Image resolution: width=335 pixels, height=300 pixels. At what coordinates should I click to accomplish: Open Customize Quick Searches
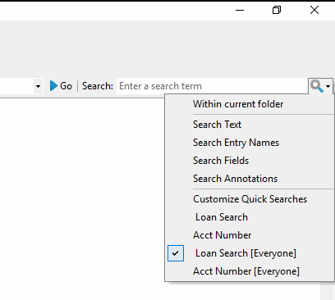[x=250, y=199]
